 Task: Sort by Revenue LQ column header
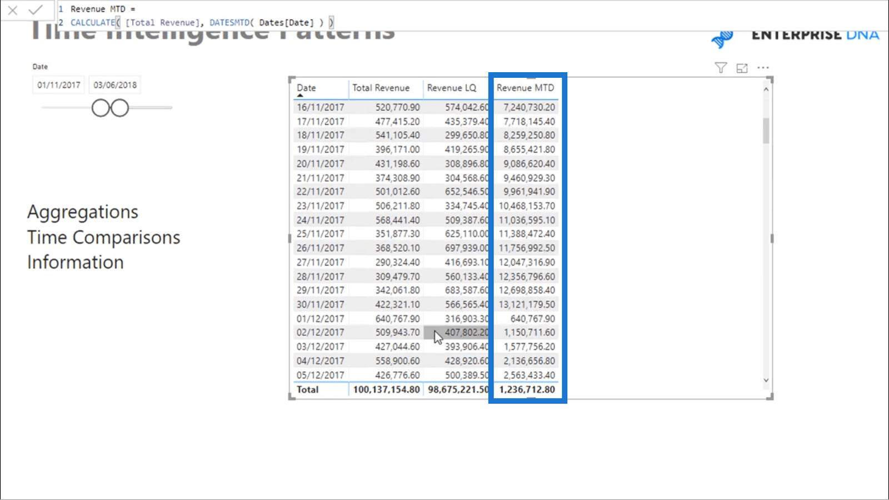(x=452, y=88)
